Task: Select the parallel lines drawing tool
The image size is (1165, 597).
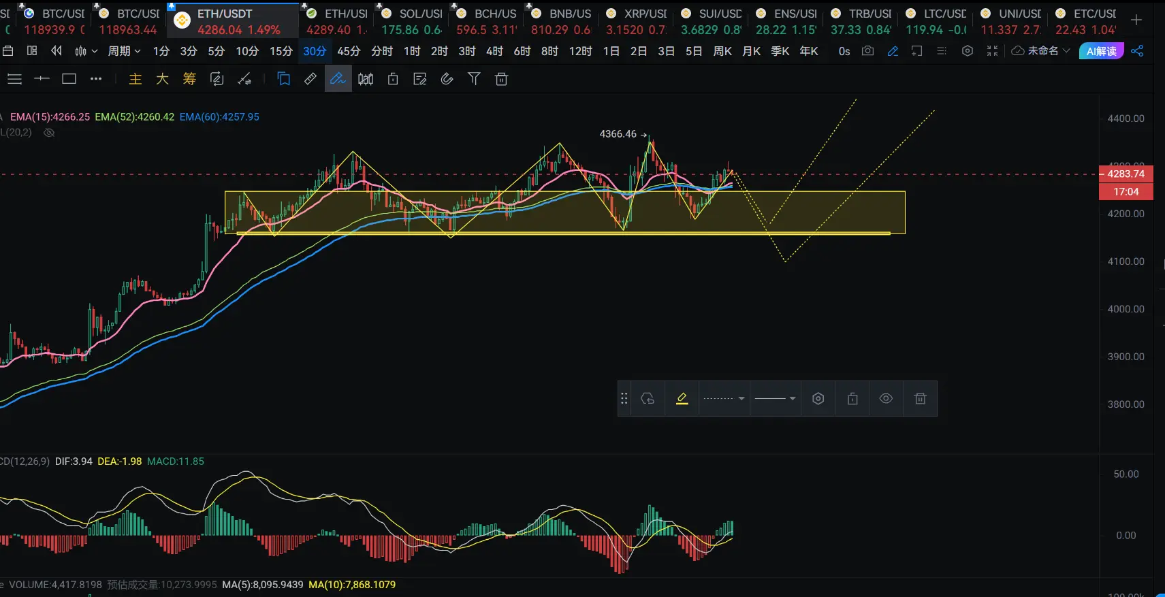Action: tap(14, 79)
